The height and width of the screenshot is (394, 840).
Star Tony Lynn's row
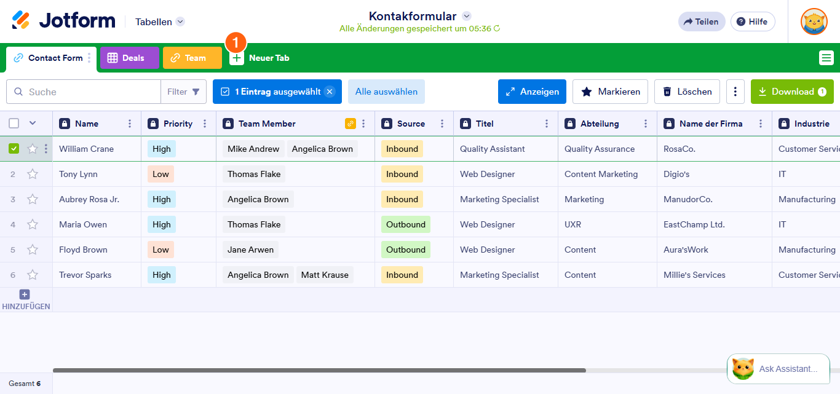coord(33,174)
